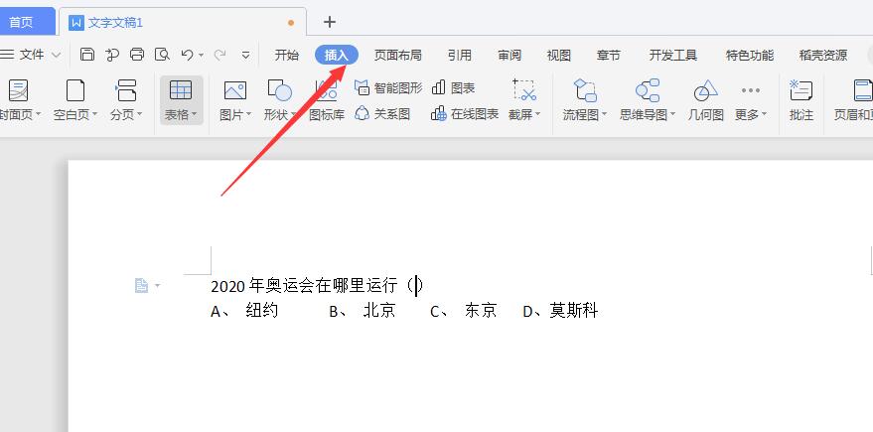Open the Table (表格) insert tool

click(x=181, y=99)
